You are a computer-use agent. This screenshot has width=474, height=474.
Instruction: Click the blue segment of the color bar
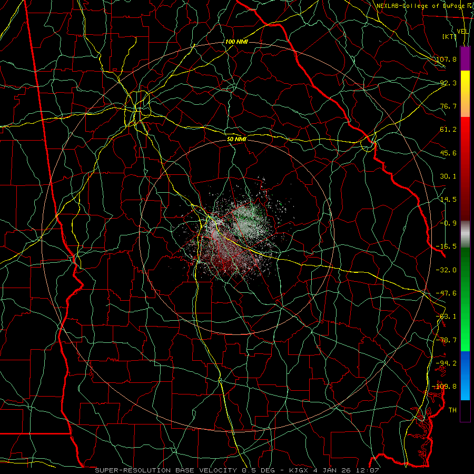465,376
